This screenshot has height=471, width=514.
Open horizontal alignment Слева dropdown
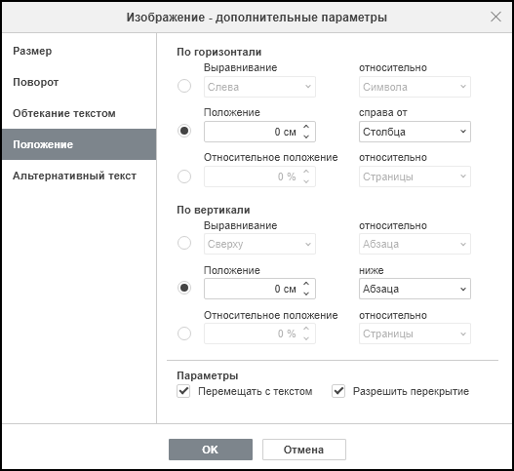[259, 87]
